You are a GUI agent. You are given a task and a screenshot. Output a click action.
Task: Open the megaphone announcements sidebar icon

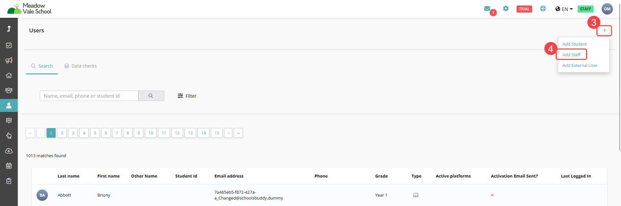click(x=9, y=60)
